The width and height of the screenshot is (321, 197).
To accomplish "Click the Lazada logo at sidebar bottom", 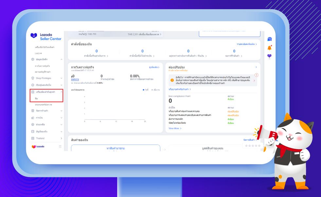I will point(38,147).
